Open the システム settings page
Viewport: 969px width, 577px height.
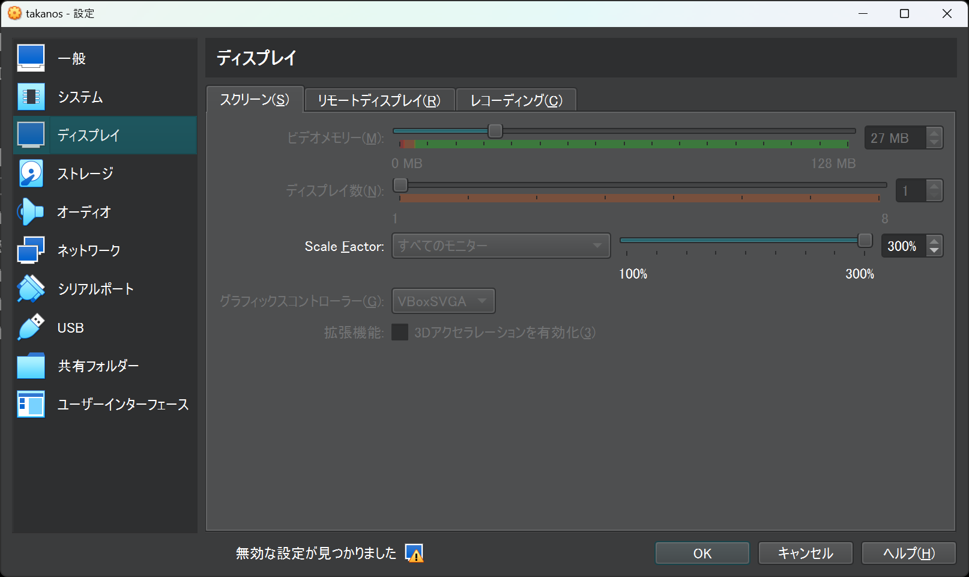[31, 96]
